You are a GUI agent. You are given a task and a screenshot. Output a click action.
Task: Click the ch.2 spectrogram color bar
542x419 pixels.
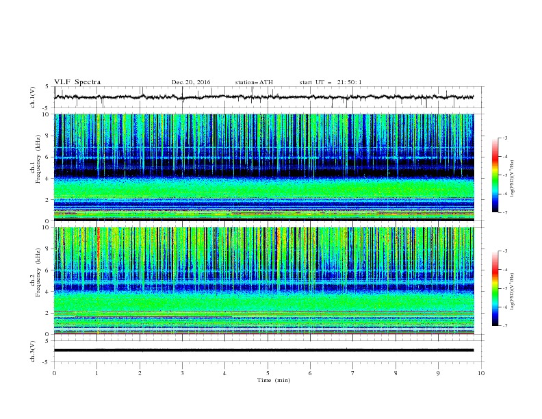click(x=495, y=288)
